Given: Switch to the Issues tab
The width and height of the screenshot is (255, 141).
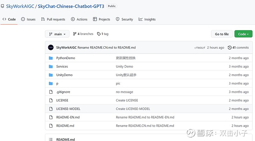Looking at the screenshot, I should pyautogui.click(x=28, y=19).
